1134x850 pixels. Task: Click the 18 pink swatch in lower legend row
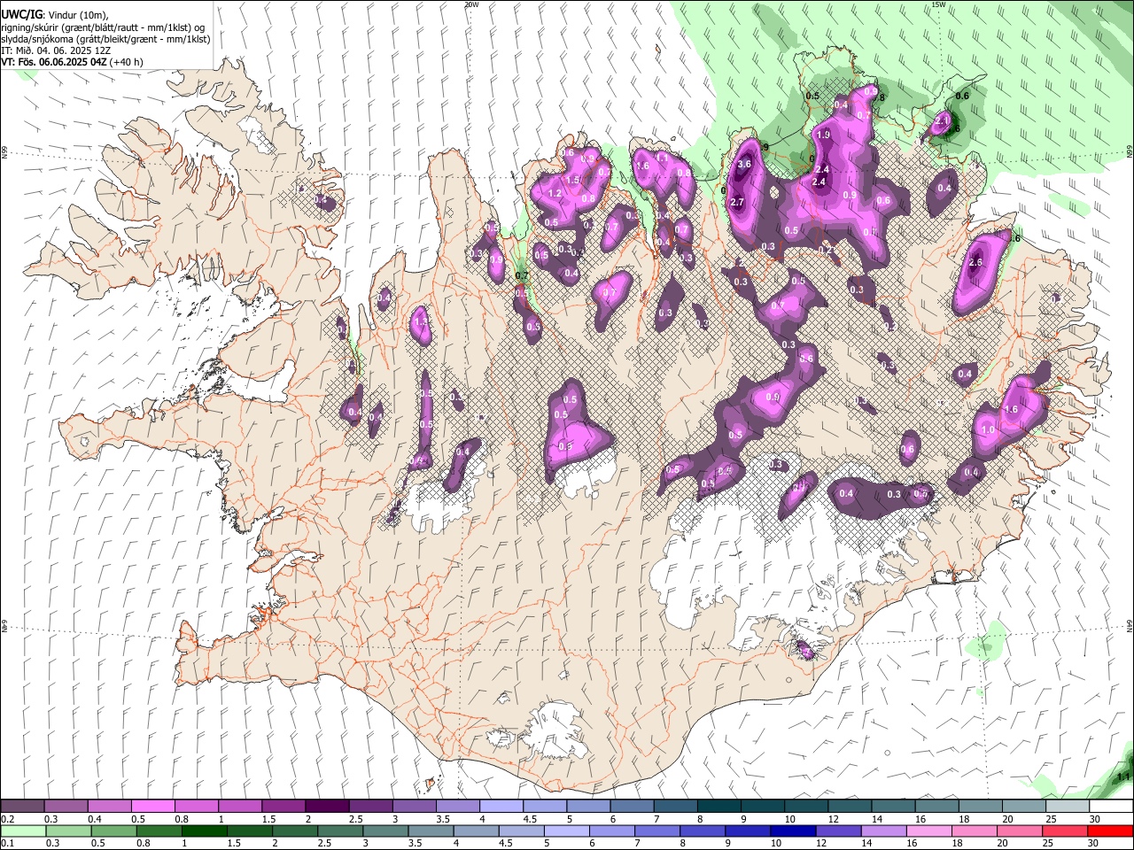tap(974, 831)
